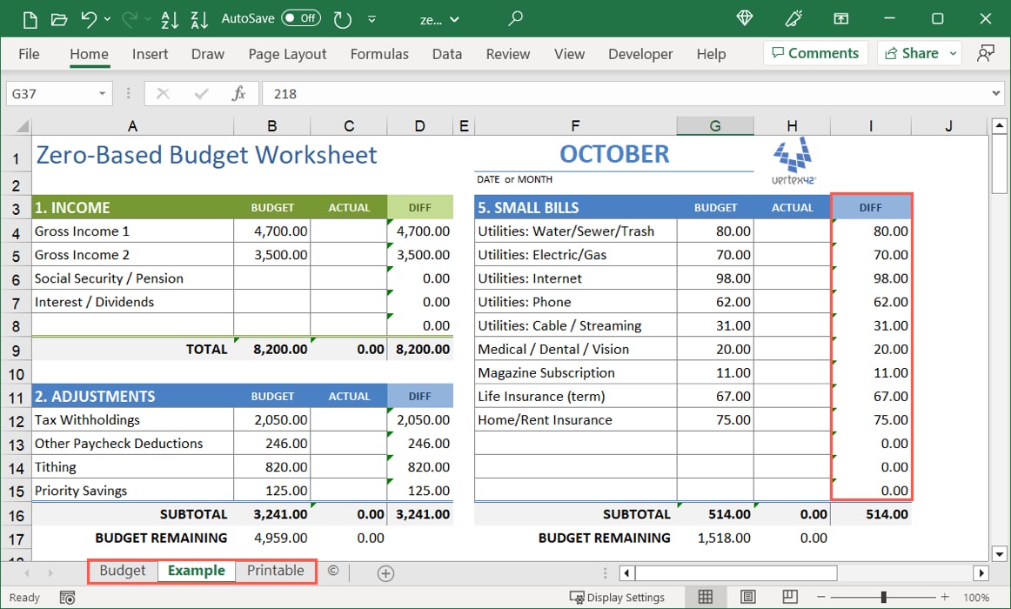The height and width of the screenshot is (609, 1011).
Task: Open Ribbon Display Options icon
Action: [840, 18]
